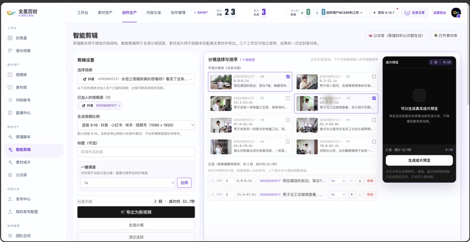The height and width of the screenshot is (242, 470).
Task: Check the checkbox on clip #5
Action: [x=374, y=120]
